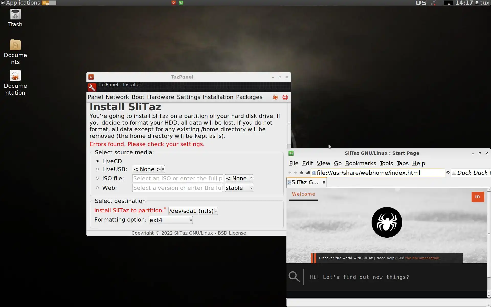Image resolution: width=491 pixels, height=307 pixels.
Task: Select the LiveUSB radio button
Action: tap(97, 169)
